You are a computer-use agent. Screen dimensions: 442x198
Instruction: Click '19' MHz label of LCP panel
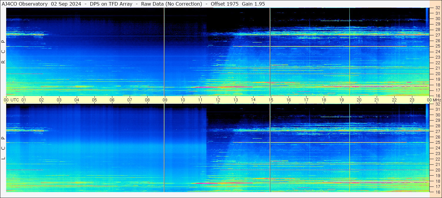[x=438, y=176]
